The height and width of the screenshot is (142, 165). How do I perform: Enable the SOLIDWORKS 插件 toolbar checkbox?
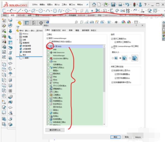[x=48, y=59]
